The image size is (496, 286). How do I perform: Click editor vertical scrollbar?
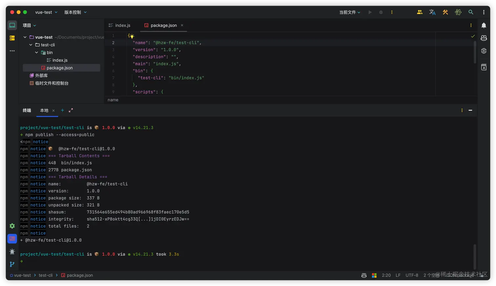click(x=475, y=52)
